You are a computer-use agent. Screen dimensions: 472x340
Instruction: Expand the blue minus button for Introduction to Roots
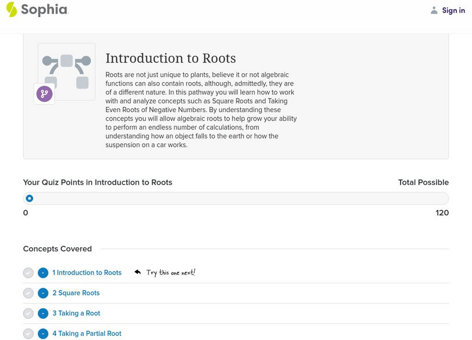pyautogui.click(x=43, y=273)
